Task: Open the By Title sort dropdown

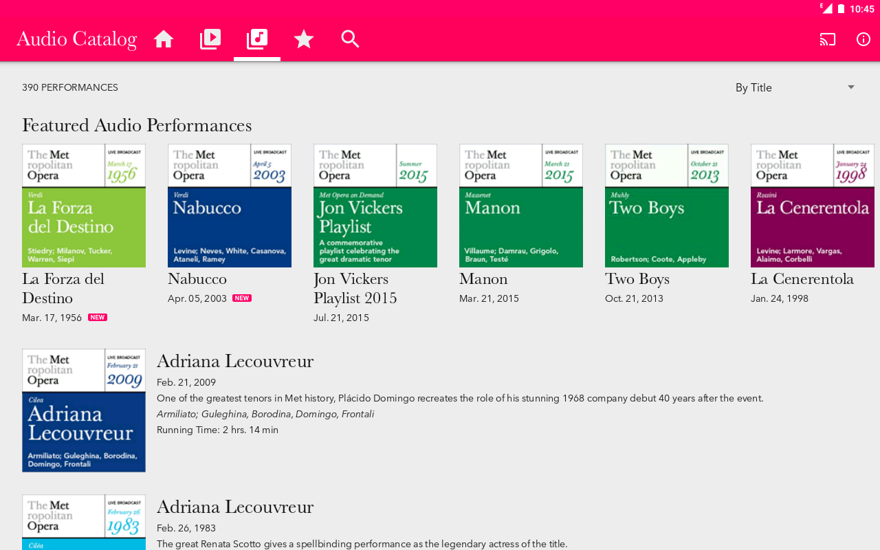Action: pos(795,87)
